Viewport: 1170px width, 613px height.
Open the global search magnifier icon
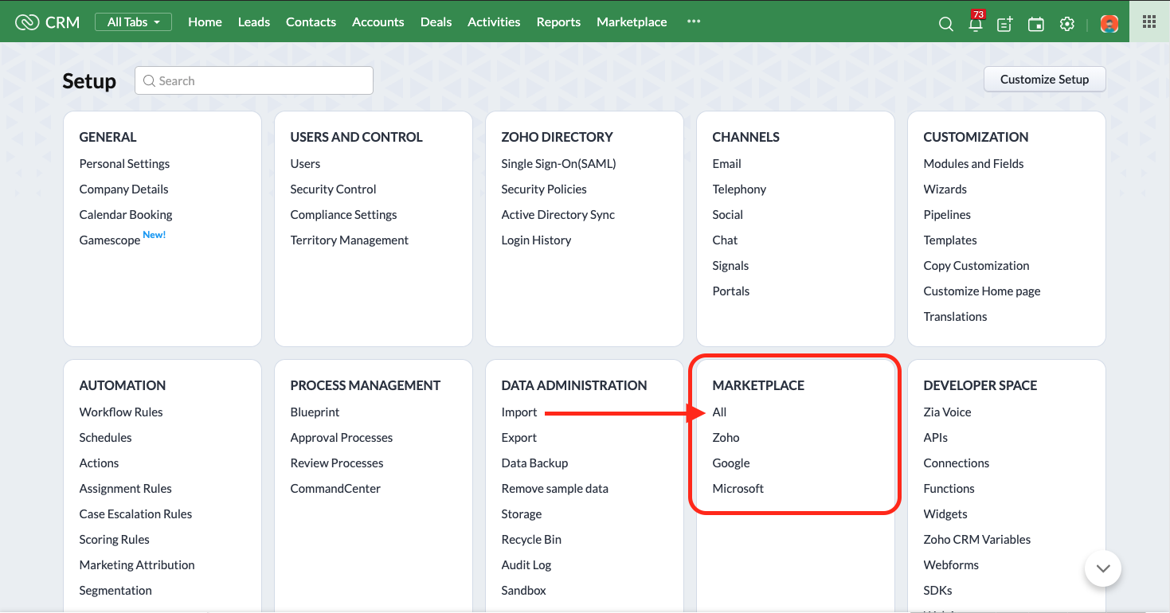click(x=946, y=24)
